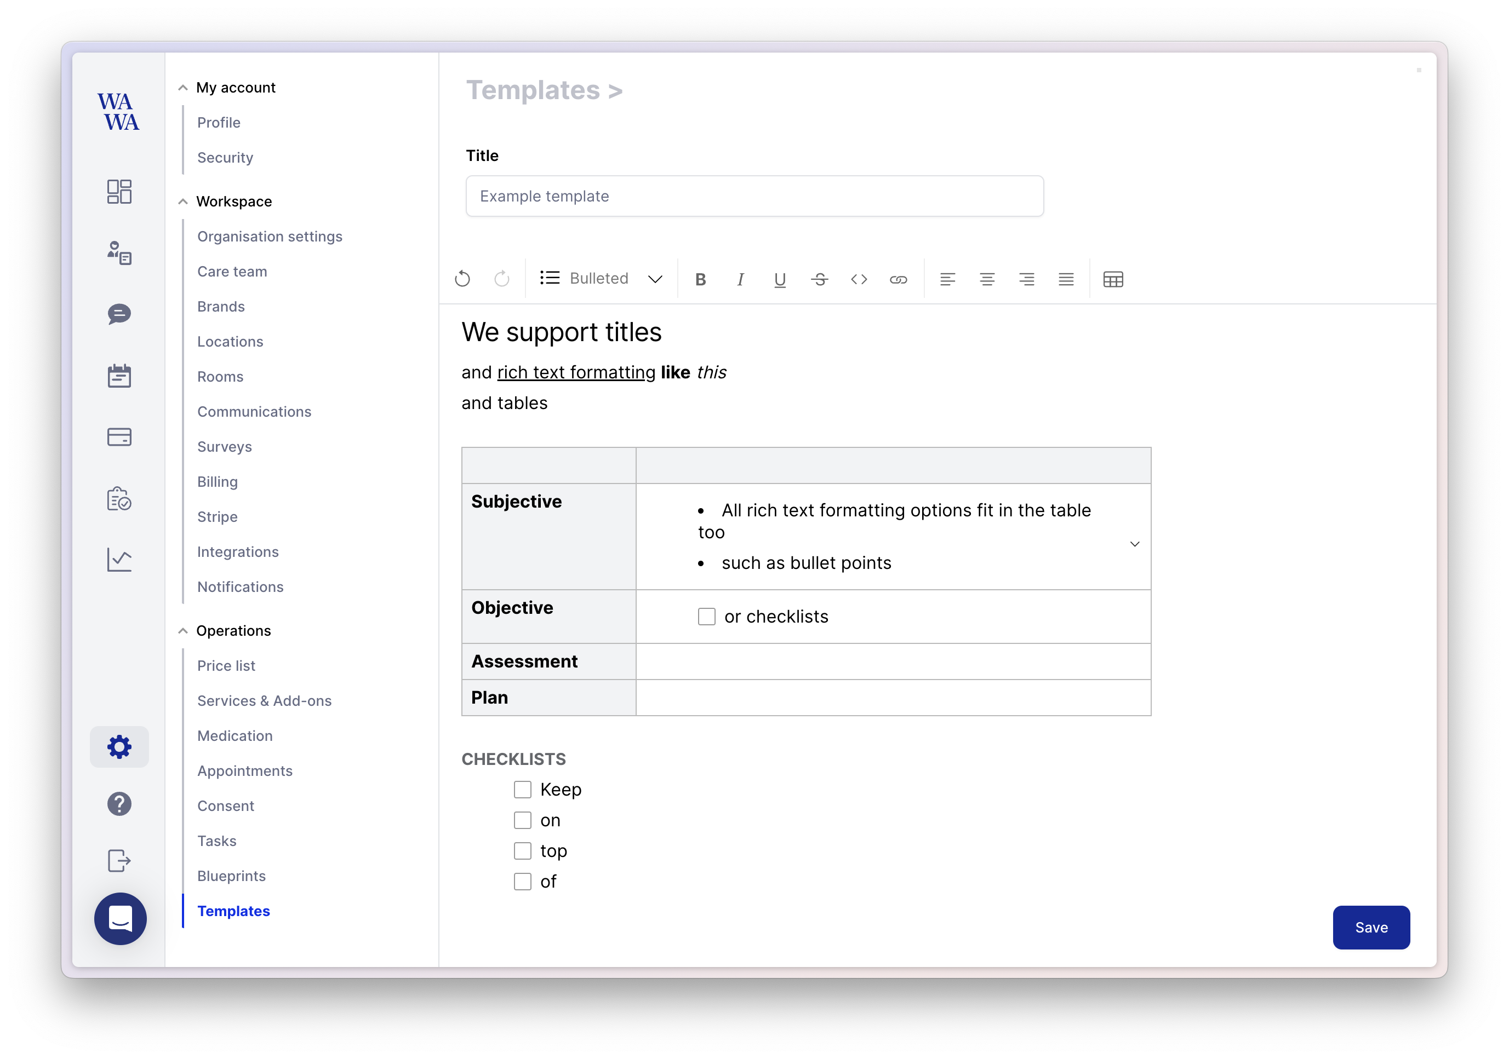Click the undo arrow icon
Screen dimensions: 1509x1059
(x=462, y=279)
